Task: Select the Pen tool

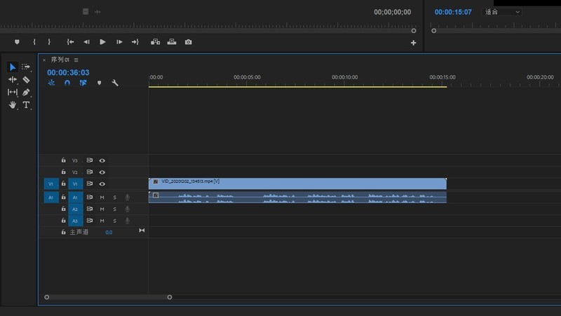Action: 27,92
